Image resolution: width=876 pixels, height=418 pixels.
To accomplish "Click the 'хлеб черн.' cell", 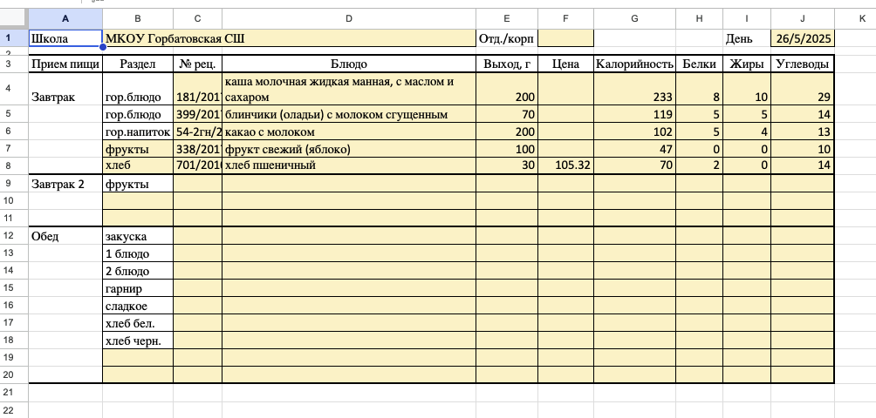I will (138, 340).
